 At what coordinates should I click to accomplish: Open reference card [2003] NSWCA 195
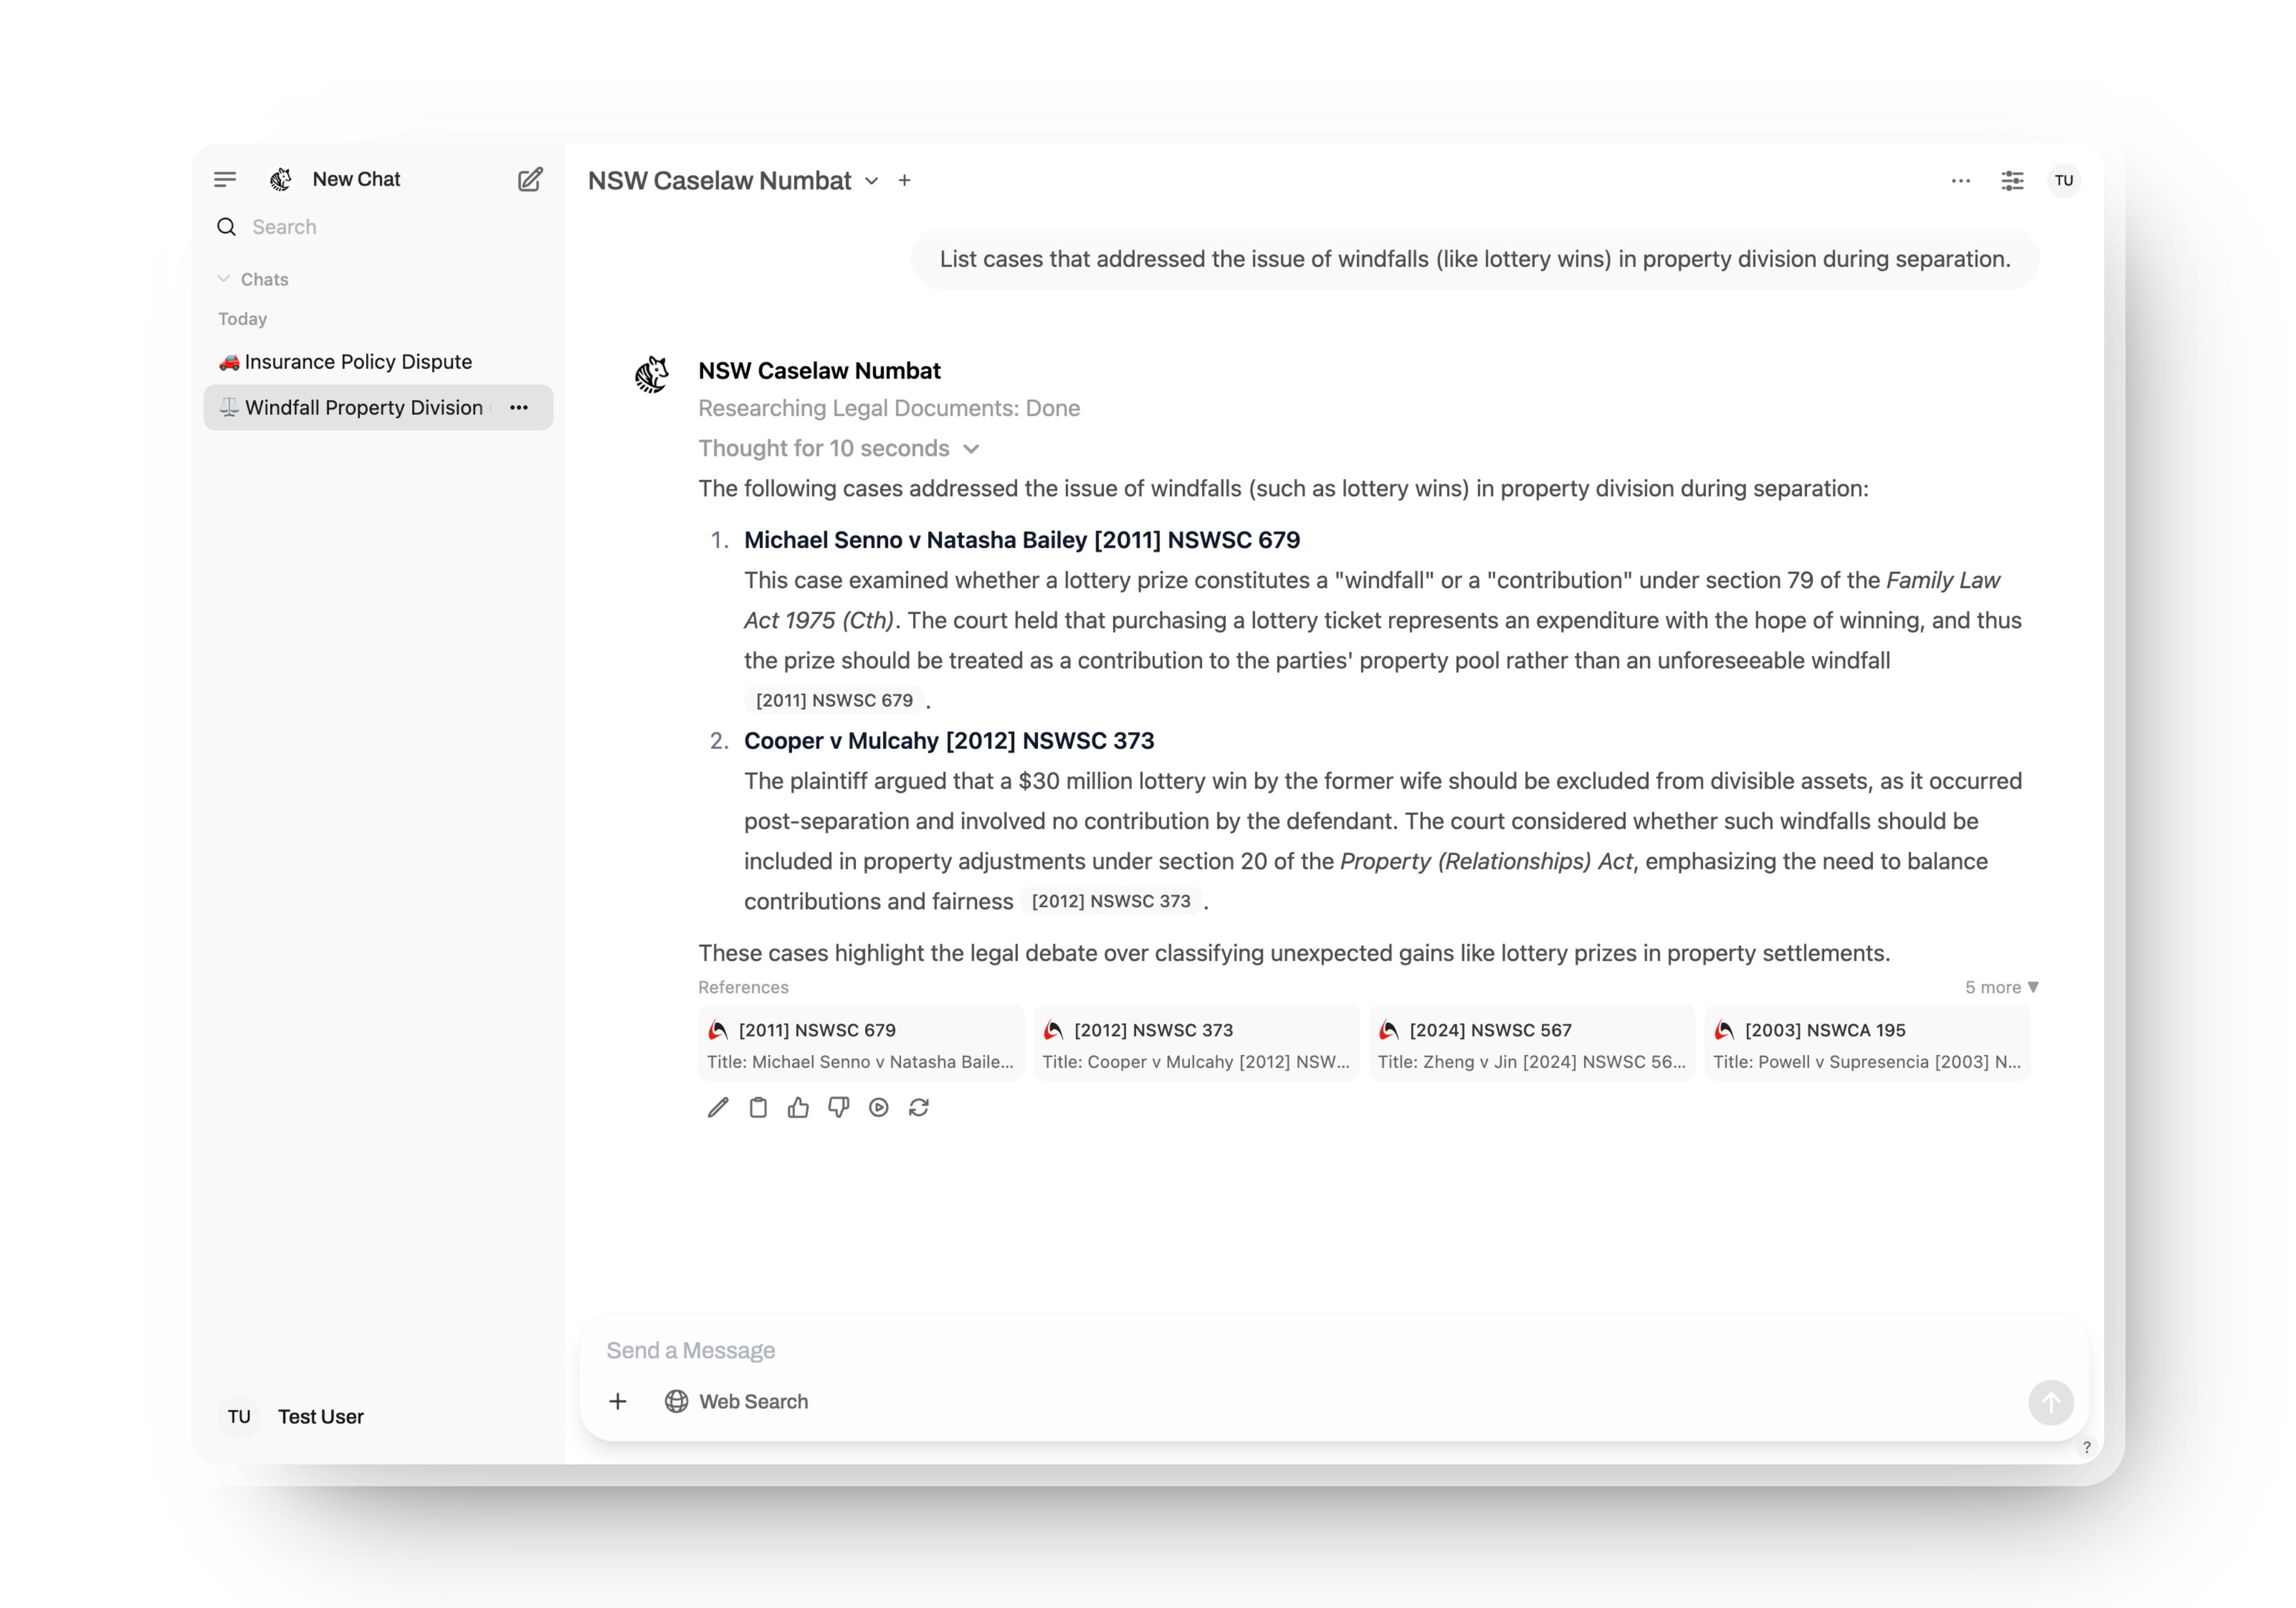1867,1043
